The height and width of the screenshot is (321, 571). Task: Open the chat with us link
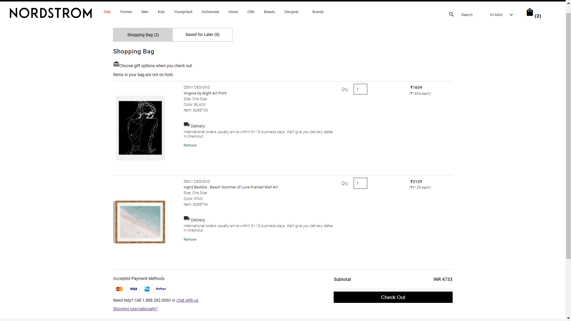pyautogui.click(x=187, y=300)
